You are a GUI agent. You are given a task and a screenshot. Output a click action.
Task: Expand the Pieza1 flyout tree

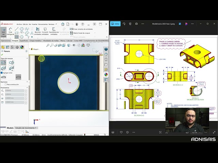[x=30, y=49]
